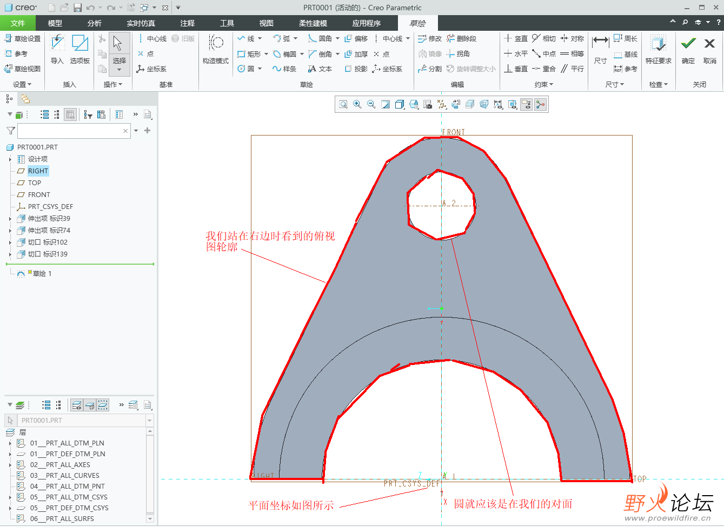Image resolution: width=724 pixels, height=527 pixels.
Task: Click the 偏移 offset tool
Action: (x=356, y=39)
